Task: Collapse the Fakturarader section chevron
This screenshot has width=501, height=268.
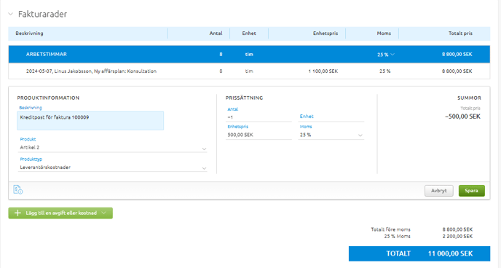Action: tap(10, 14)
